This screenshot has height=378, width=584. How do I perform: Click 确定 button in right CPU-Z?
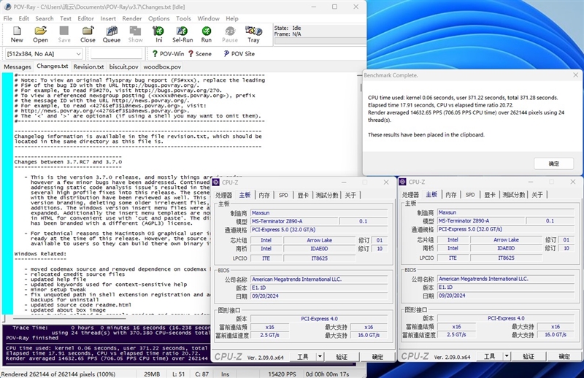tap(564, 356)
